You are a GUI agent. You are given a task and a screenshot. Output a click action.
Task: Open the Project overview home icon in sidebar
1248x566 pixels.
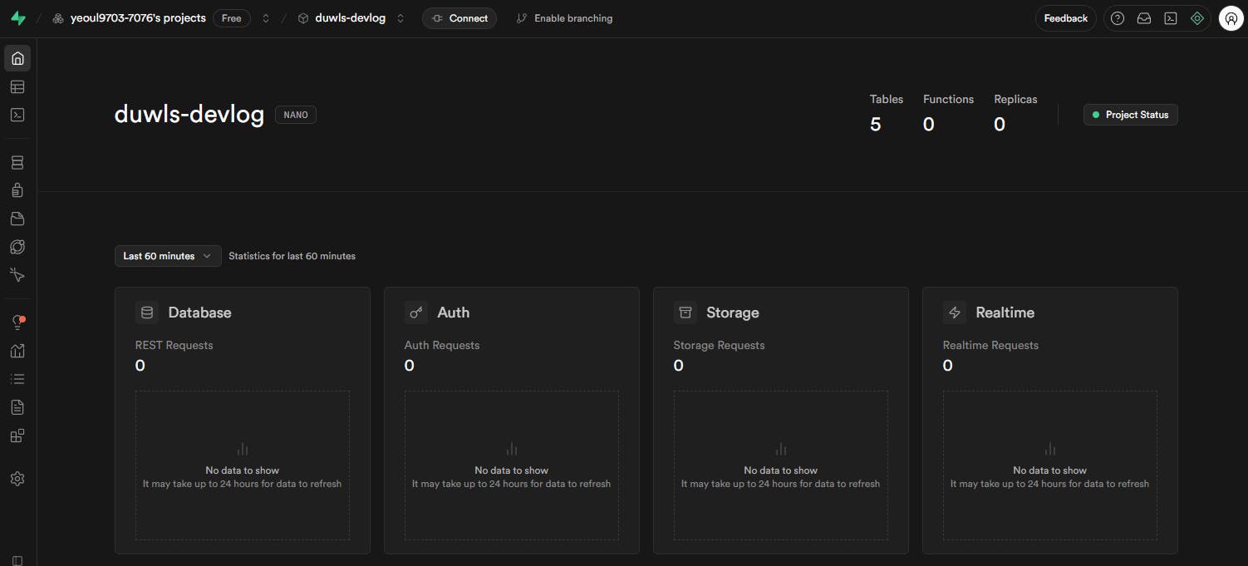click(x=17, y=58)
